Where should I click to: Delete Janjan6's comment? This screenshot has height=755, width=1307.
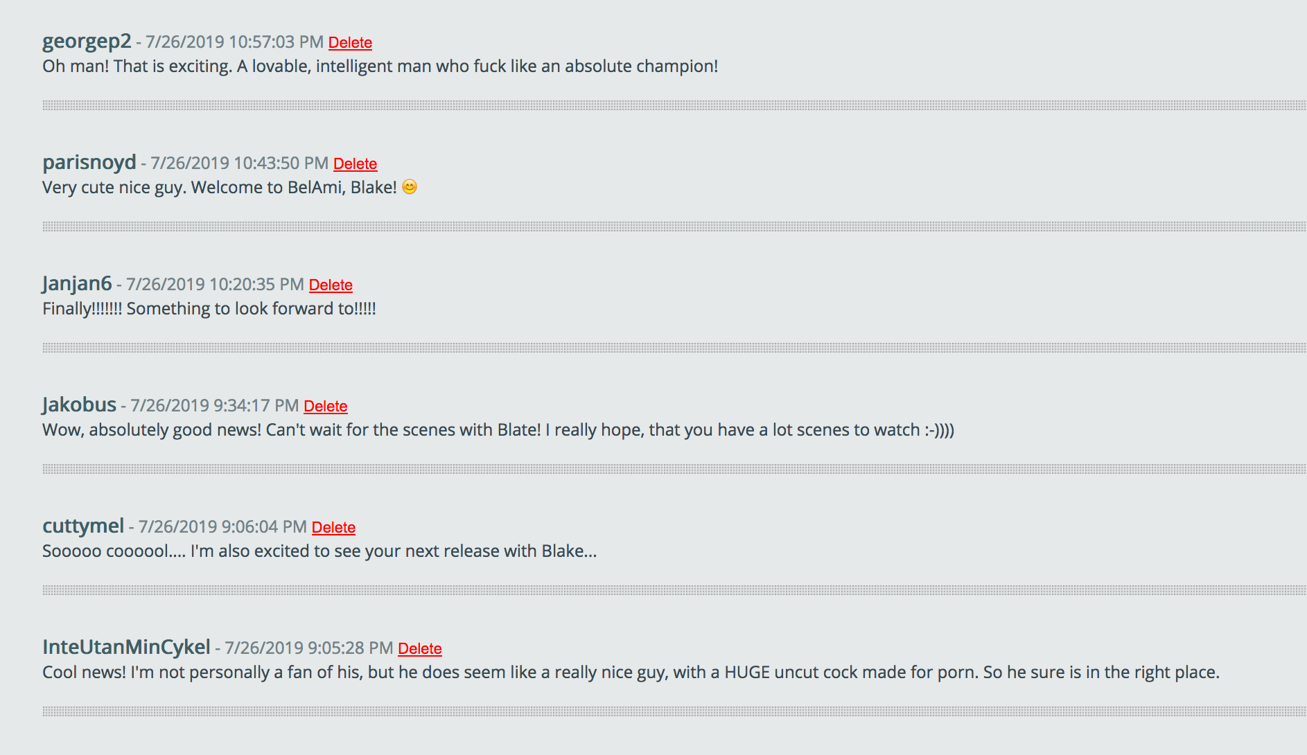[x=331, y=285]
